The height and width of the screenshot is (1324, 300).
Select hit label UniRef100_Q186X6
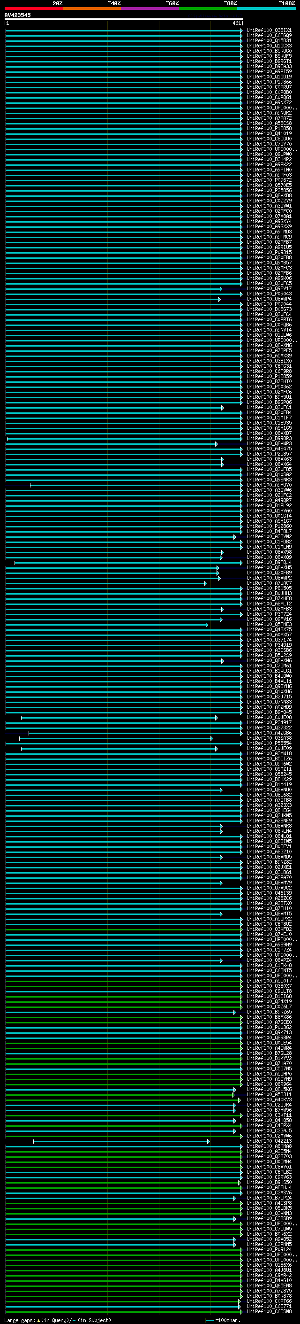[x=269, y=1265]
